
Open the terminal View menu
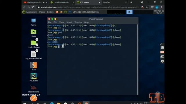click(62, 22)
